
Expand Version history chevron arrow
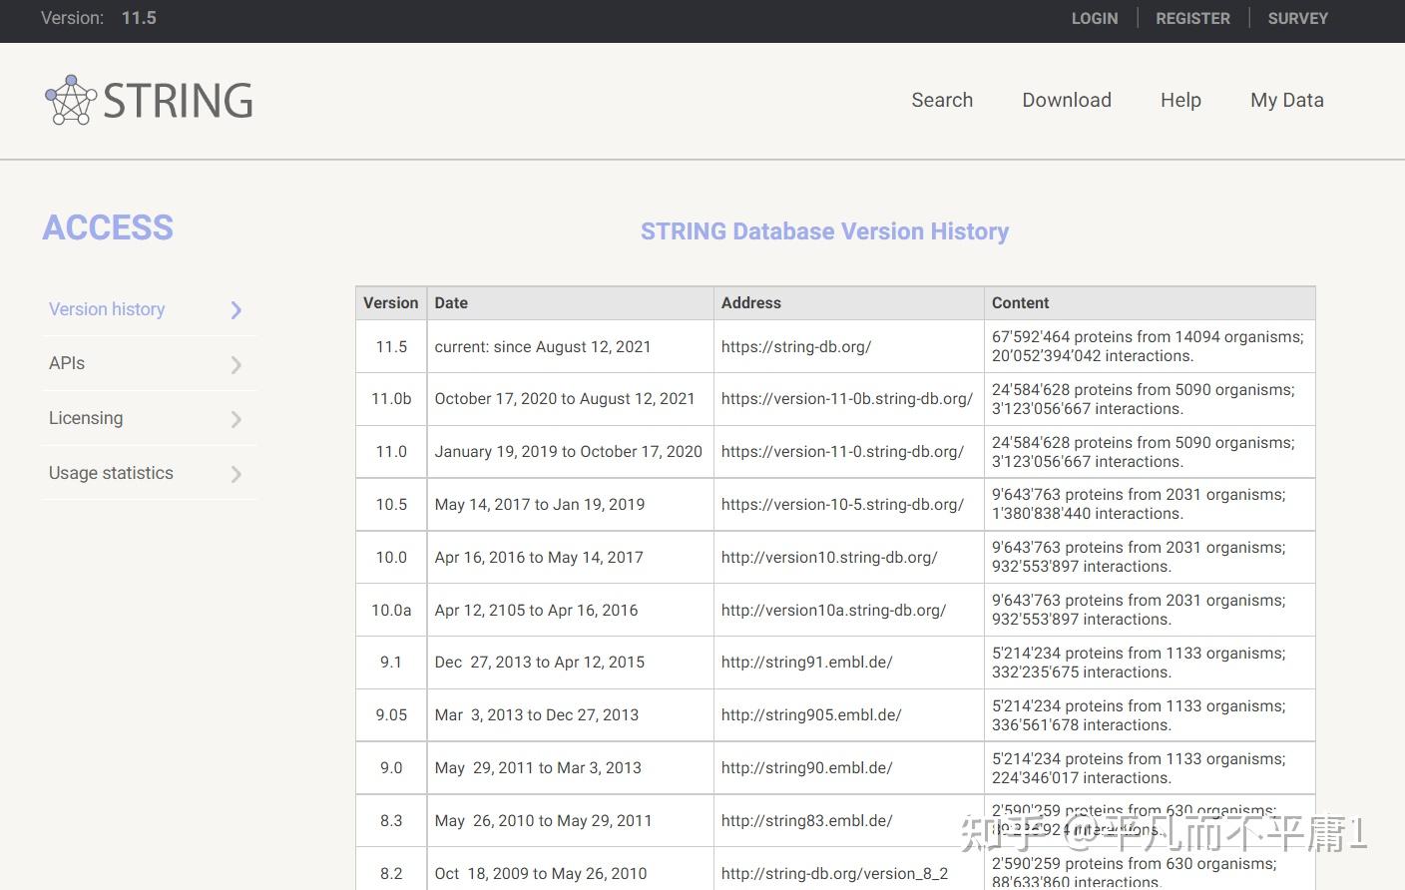236,310
